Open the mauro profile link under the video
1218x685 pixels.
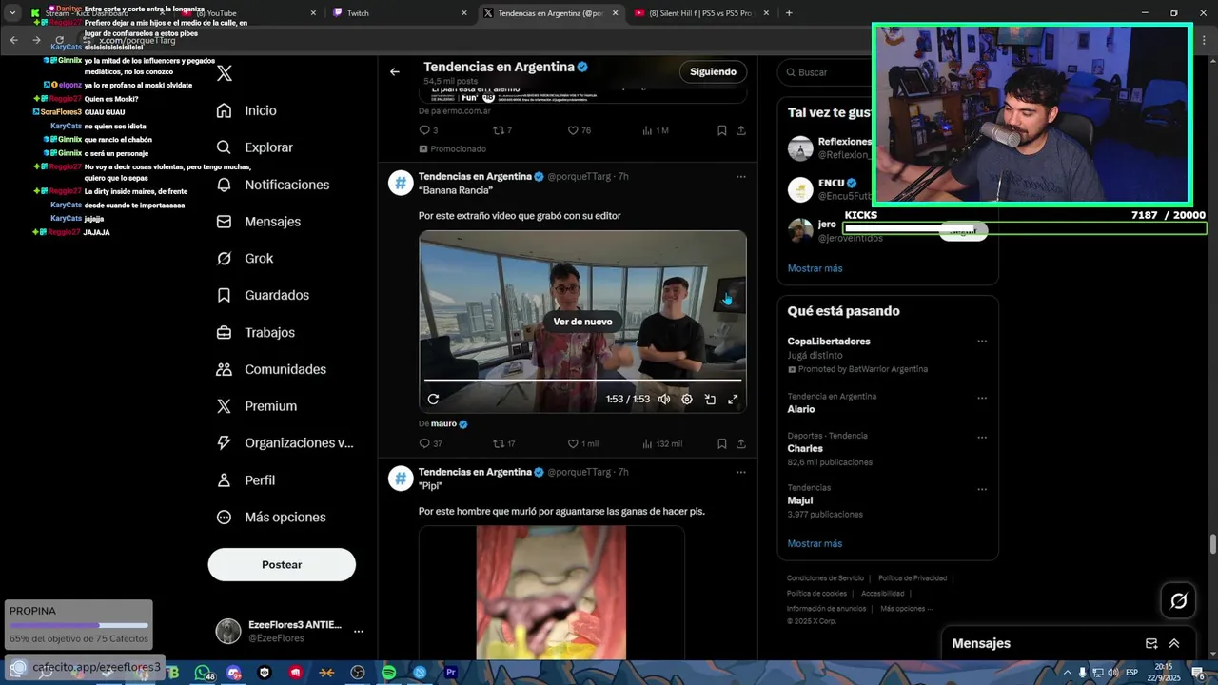pos(443,424)
